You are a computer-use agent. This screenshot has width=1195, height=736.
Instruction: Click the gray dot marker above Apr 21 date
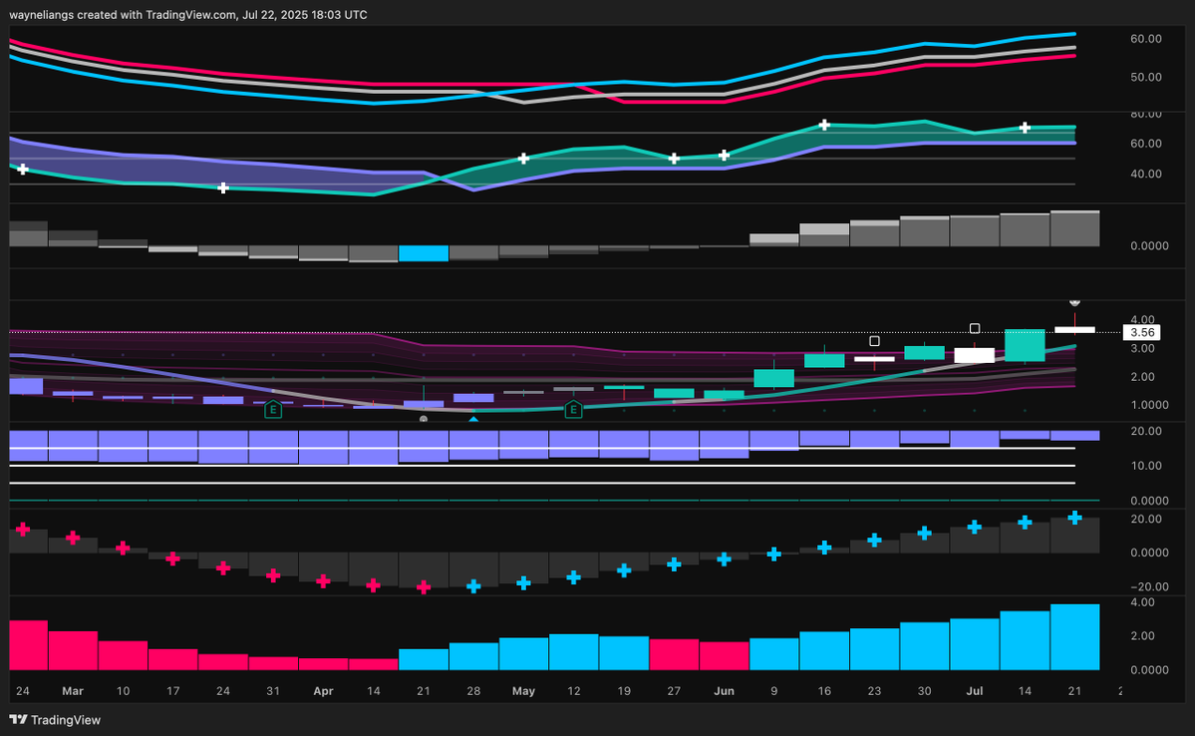tap(424, 419)
